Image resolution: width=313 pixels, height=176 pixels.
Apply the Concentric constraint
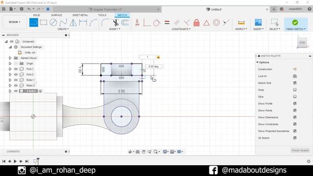pyautogui.click(x=216, y=22)
